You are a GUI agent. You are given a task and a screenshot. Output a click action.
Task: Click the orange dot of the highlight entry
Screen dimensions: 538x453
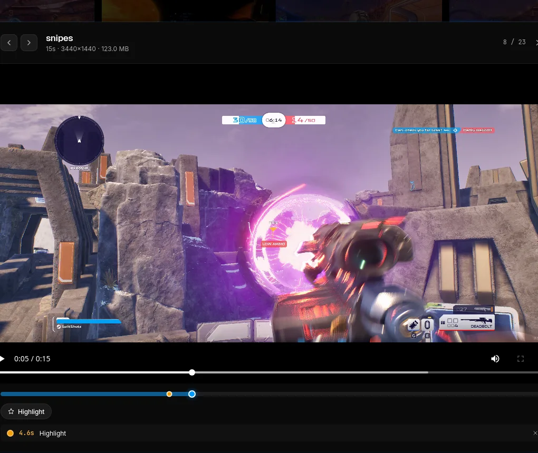pyautogui.click(x=11, y=433)
